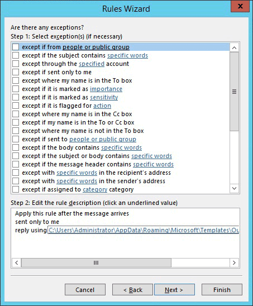Click the 'category' link
The image size is (253, 306).
[x=95, y=189]
